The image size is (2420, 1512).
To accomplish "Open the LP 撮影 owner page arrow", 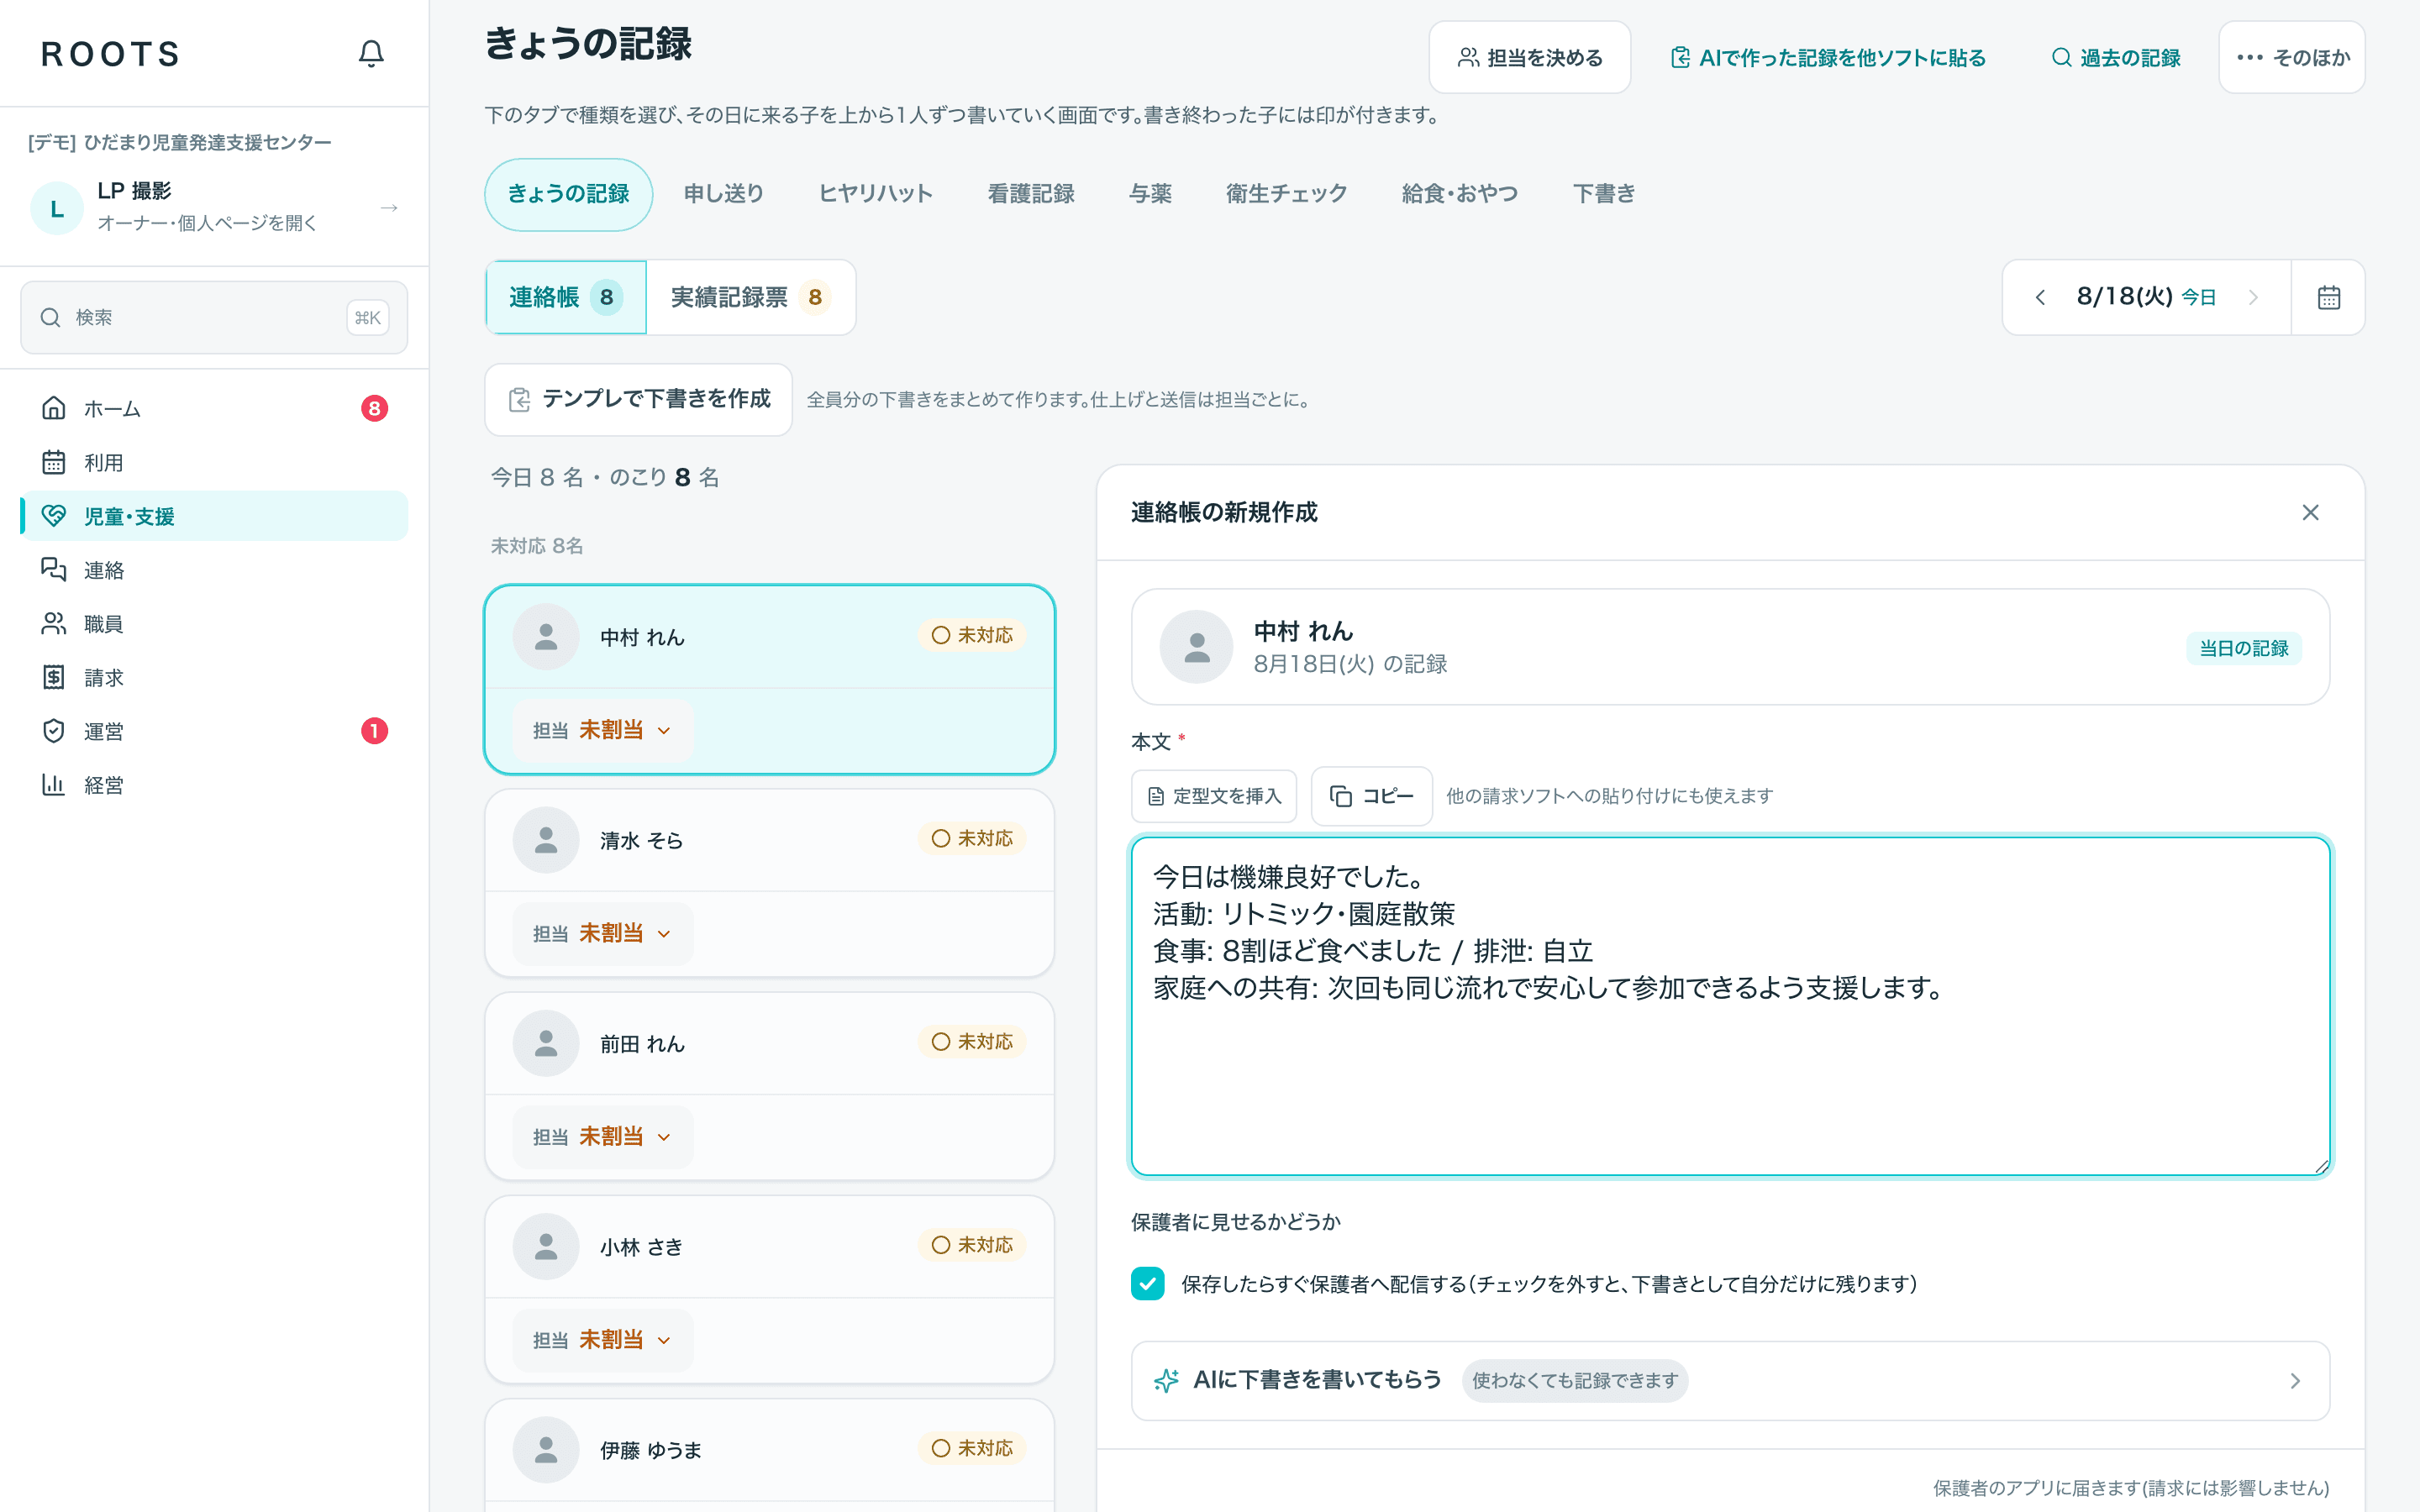I will (389, 208).
